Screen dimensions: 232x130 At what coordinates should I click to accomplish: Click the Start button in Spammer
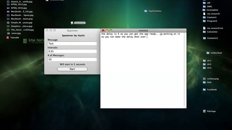pos(72,69)
